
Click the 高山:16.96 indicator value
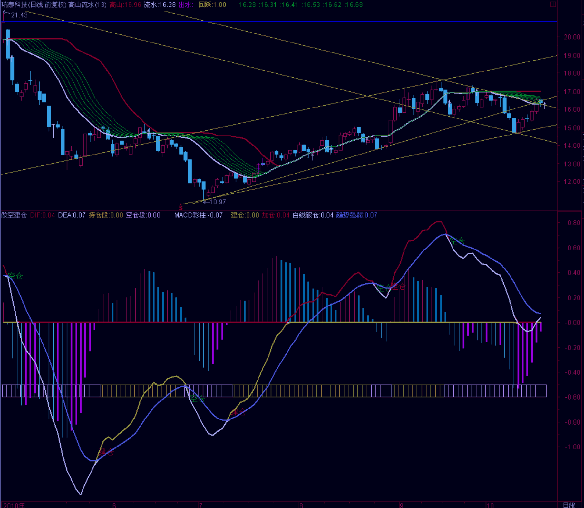pyautogui.click(x=125, y=5)
